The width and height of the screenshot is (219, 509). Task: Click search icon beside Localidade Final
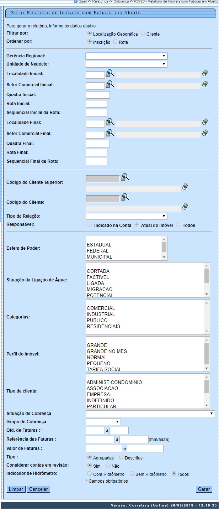coord(110,122)
